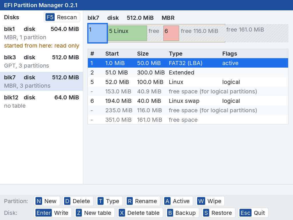Click the Type partition button

[109, 201]
